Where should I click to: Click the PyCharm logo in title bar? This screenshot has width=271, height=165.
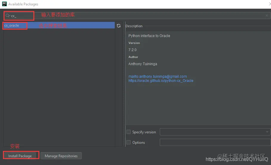(4, 4)
